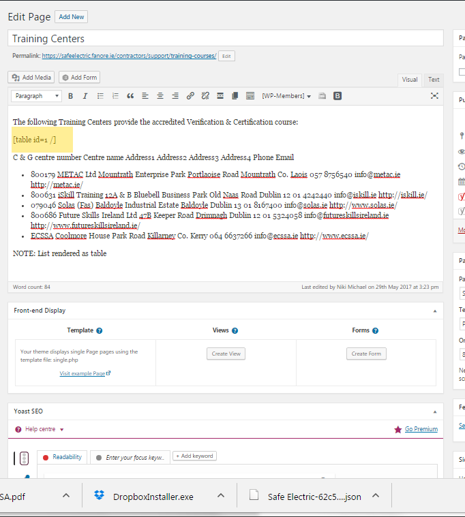Image resolution: width=465 pixels, height=517 pixels.
Task: Click the Create View button
Action: pyautogui.click(x=226, y=354)
